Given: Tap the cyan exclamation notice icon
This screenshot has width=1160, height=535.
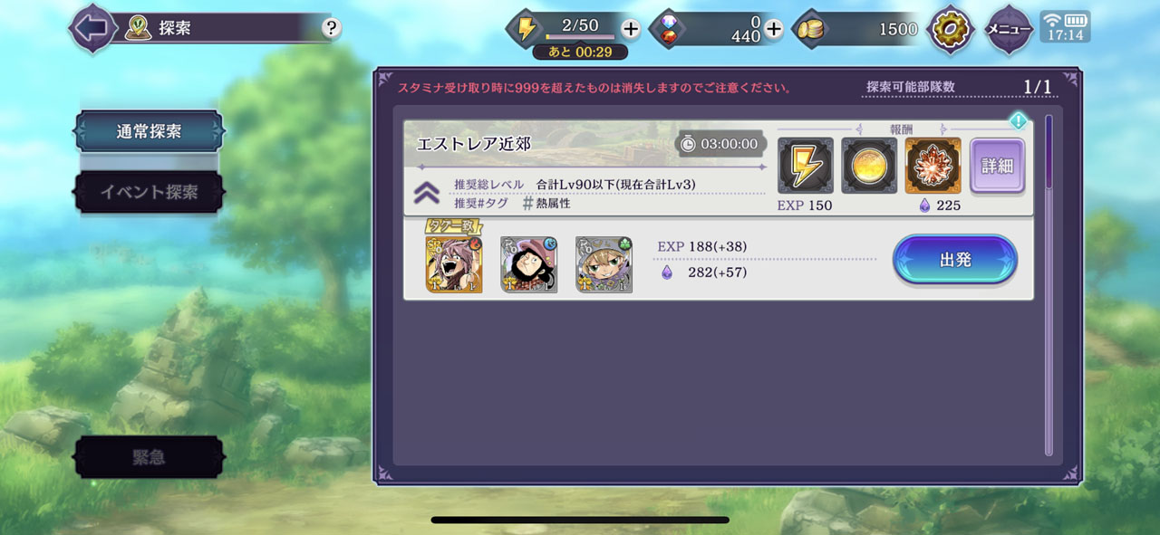Looking at the screenshot, I should [x=1019, y=120].
